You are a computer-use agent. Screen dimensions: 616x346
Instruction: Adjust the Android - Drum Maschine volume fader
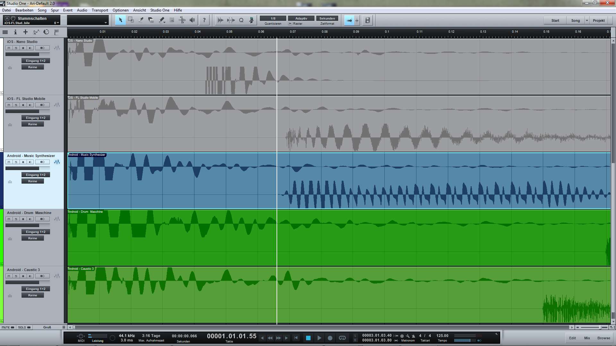28,226
